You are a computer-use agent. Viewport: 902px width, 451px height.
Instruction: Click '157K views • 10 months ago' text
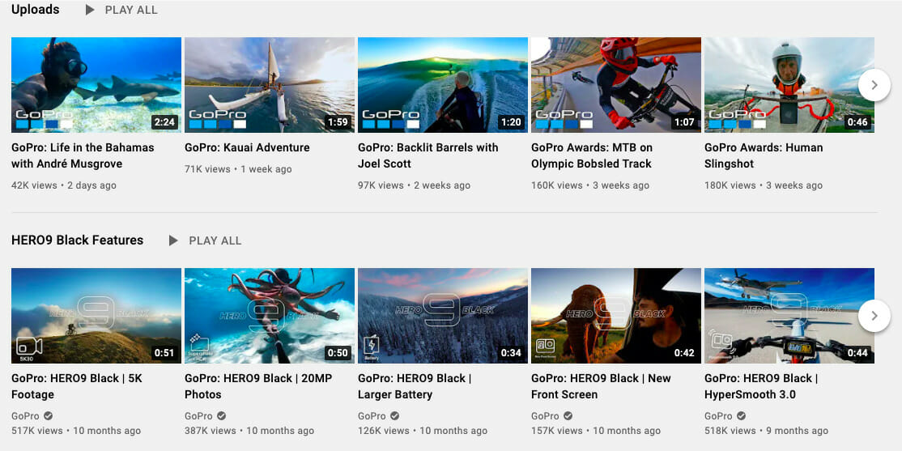tap(596, 430)
